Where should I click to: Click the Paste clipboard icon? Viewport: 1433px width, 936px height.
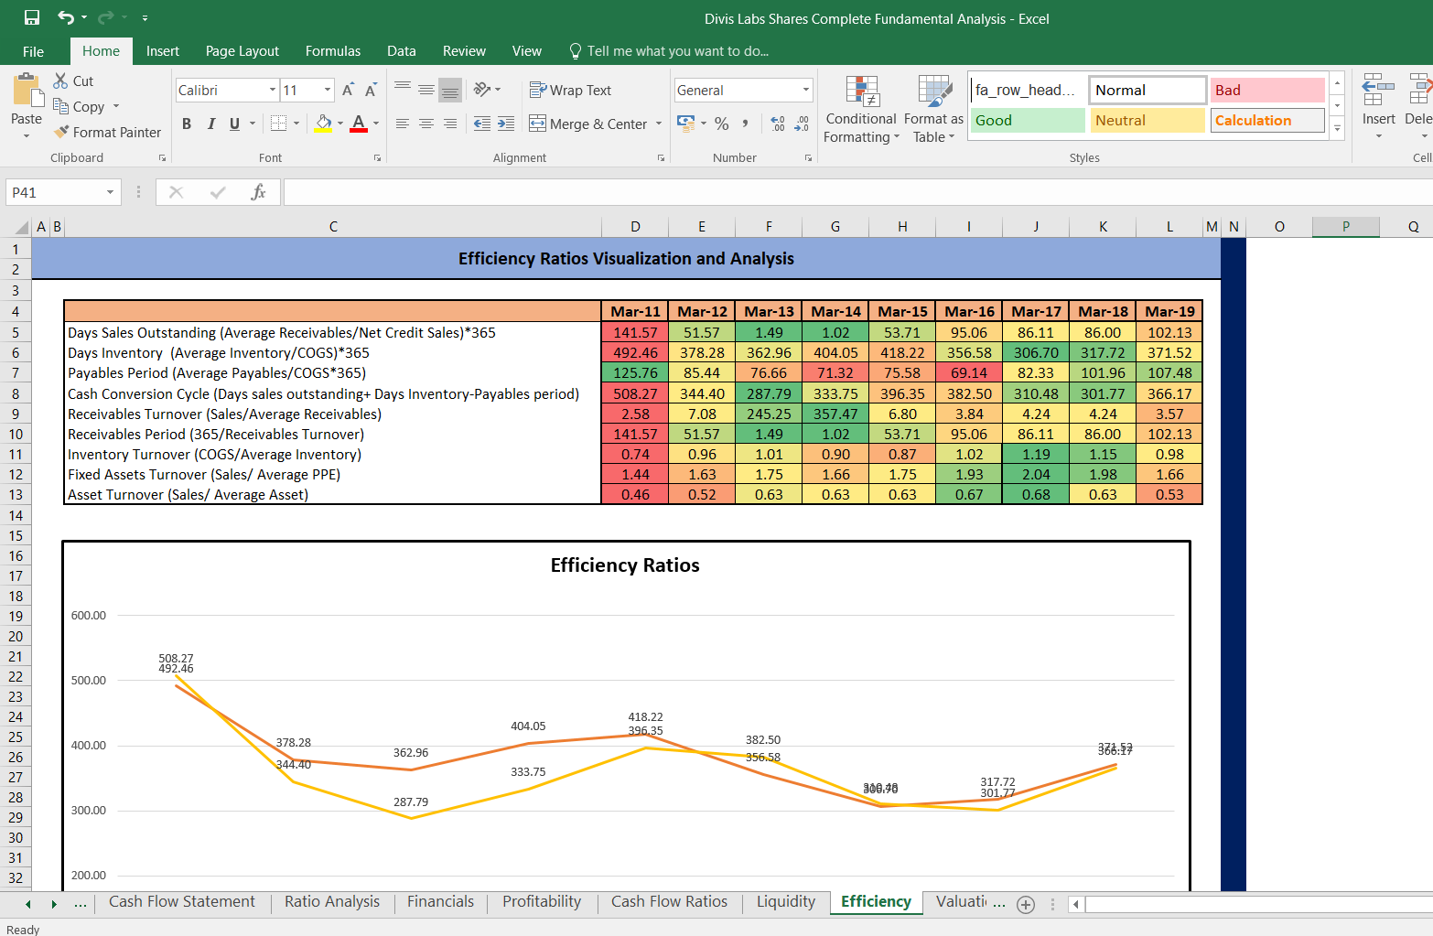point(27,92)
